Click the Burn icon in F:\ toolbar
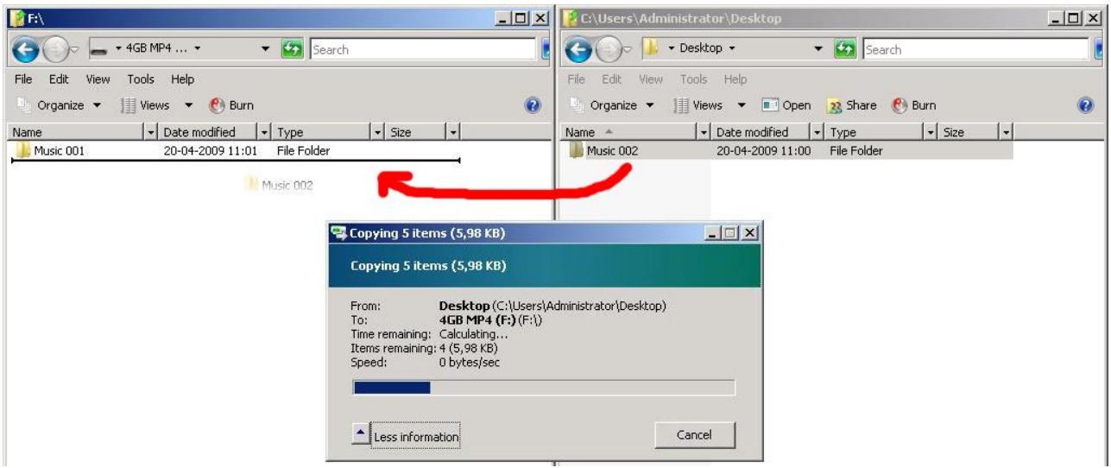 (x=217, y=105)
